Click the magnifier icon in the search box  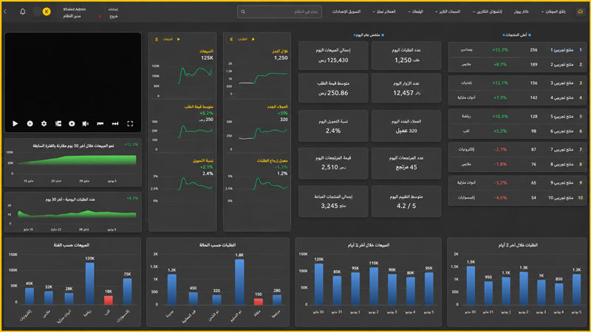tap(243, 12)
